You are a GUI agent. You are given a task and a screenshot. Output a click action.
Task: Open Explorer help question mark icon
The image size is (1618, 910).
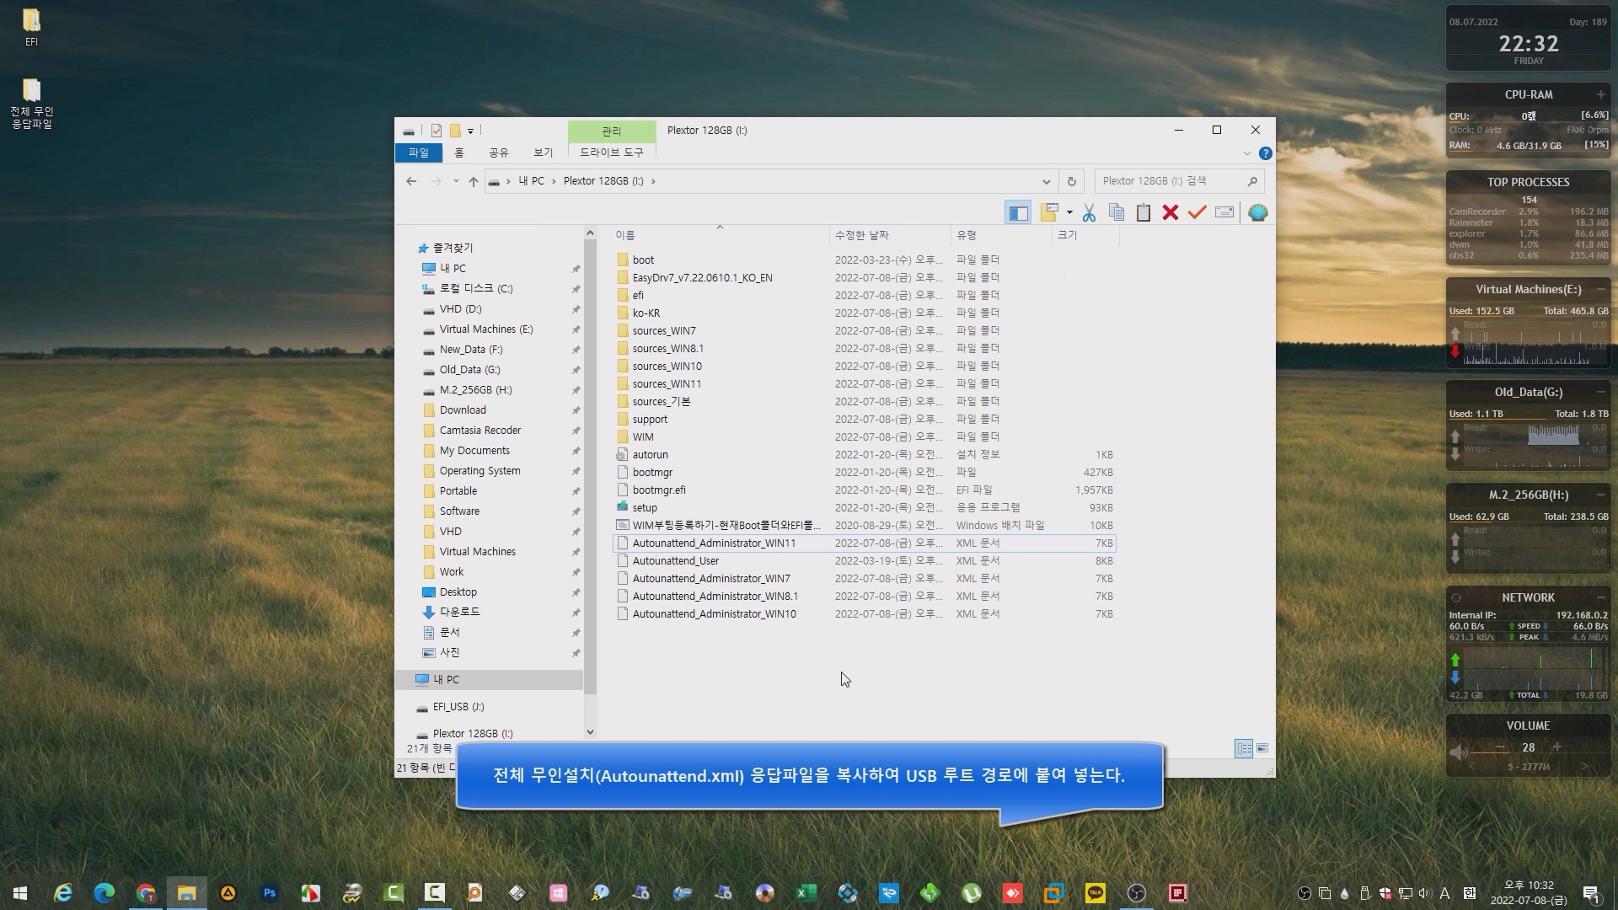pos(1265,153)
